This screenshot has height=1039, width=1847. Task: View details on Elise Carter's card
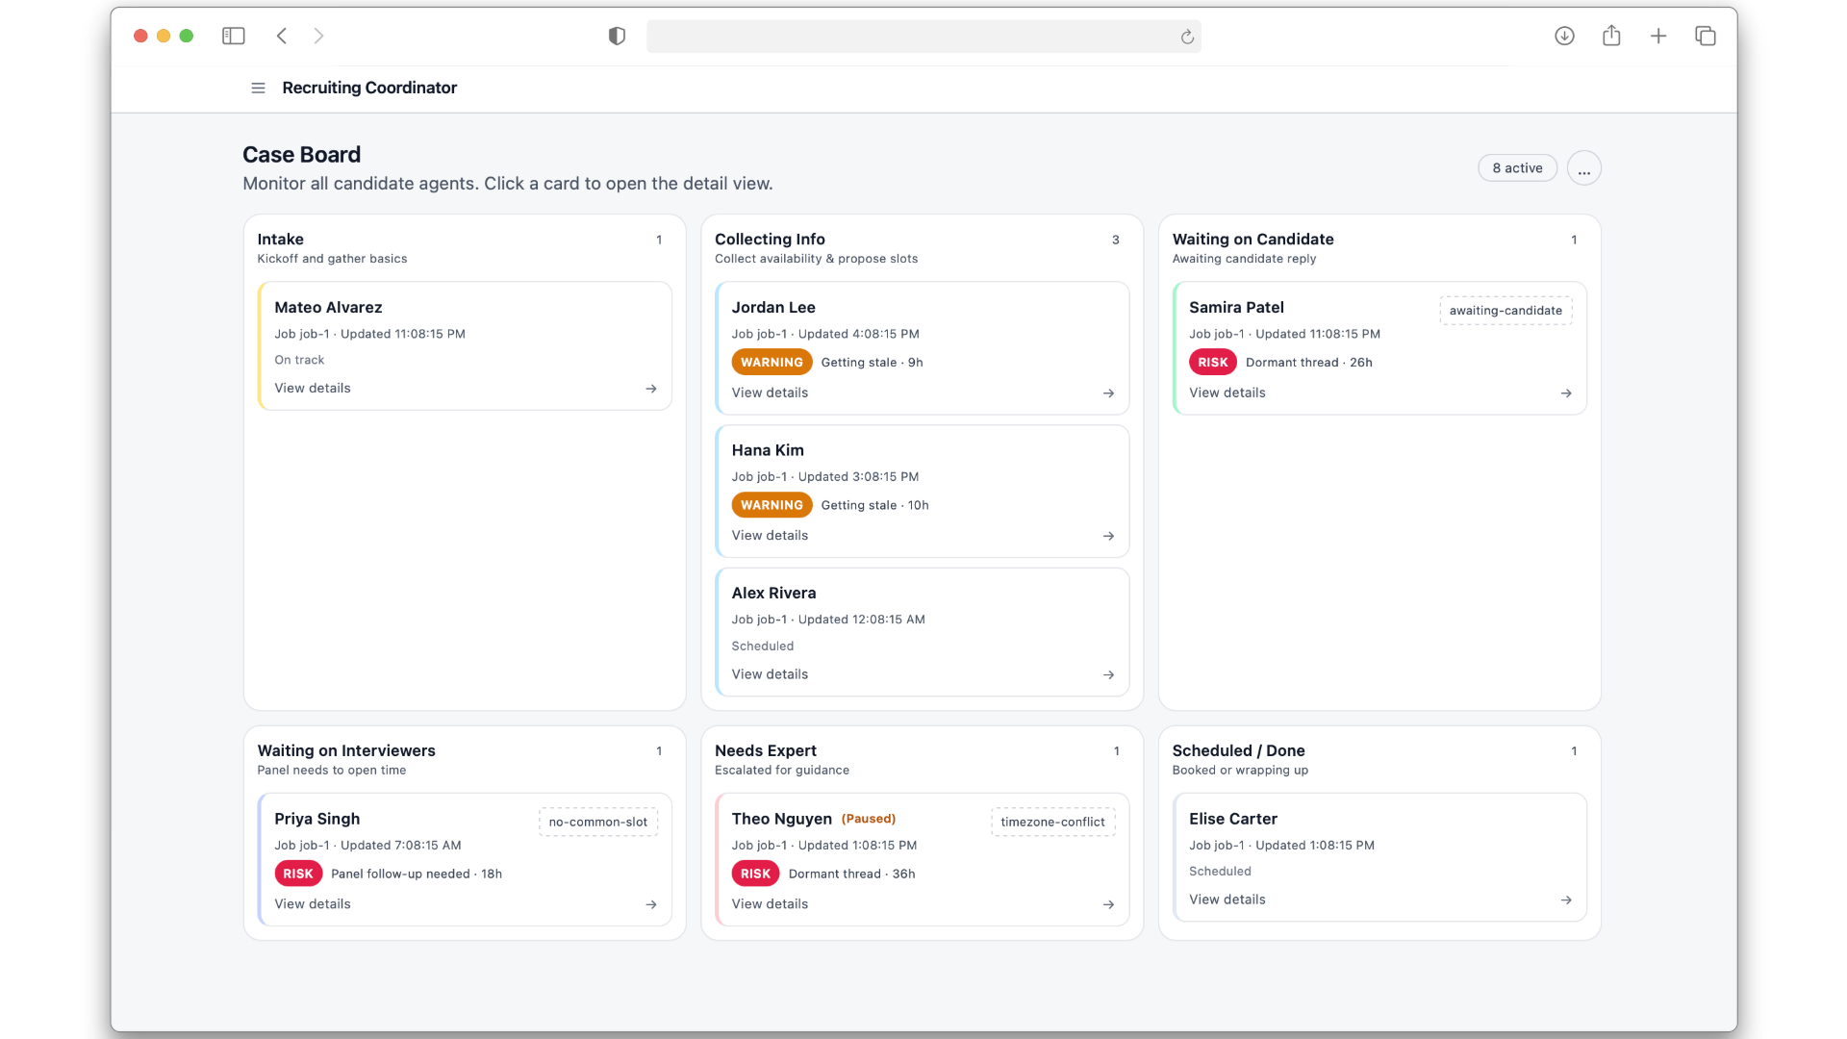pyautogui.click(x=1227, y=899)
